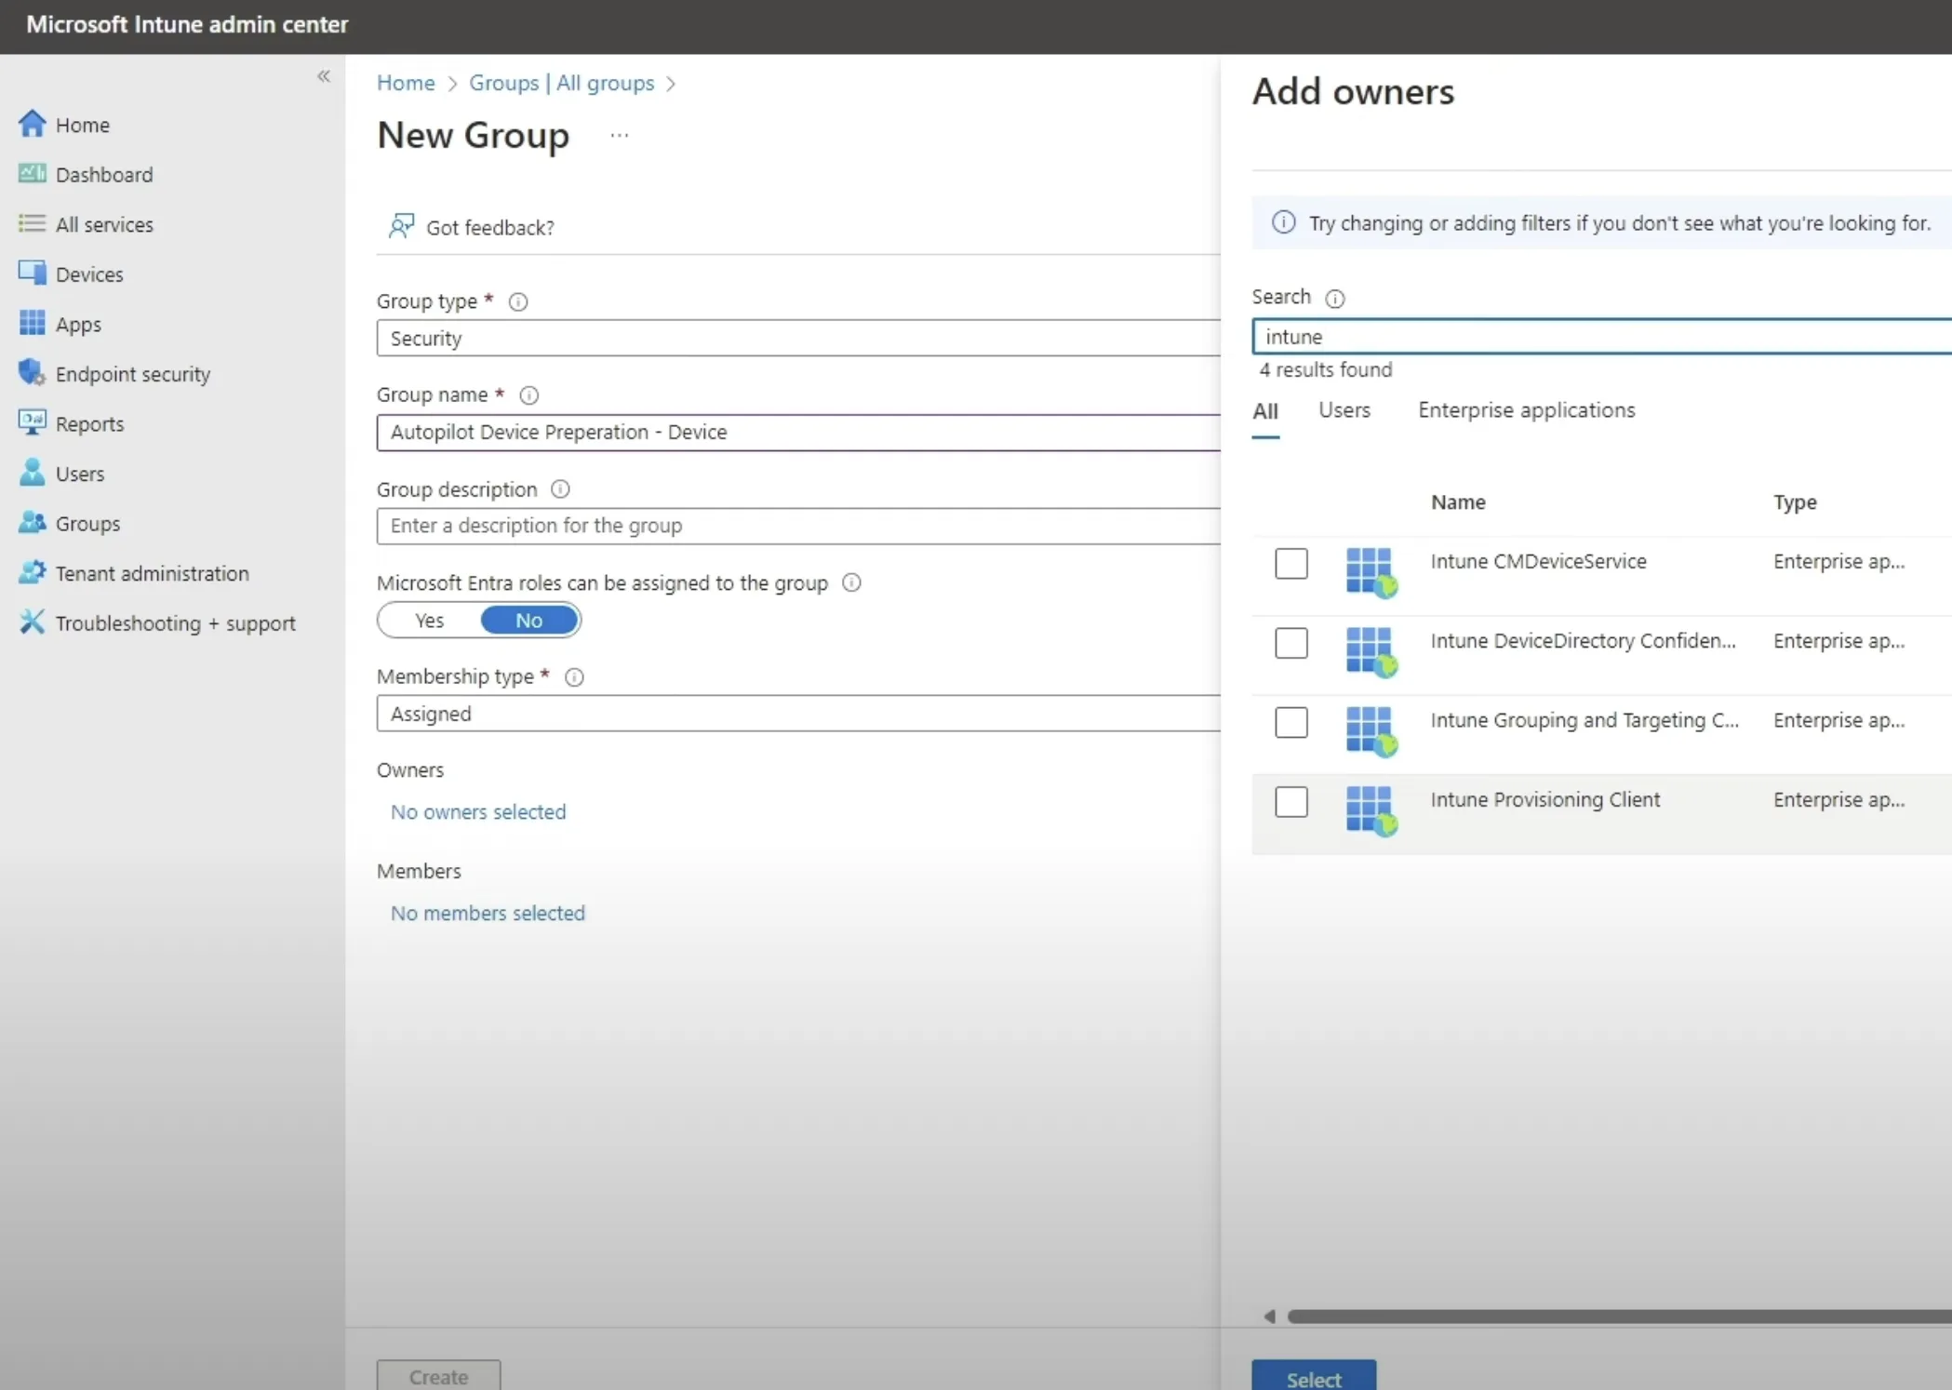
Task: Click the Home icon in sidebar
Action: click(32, 124)
